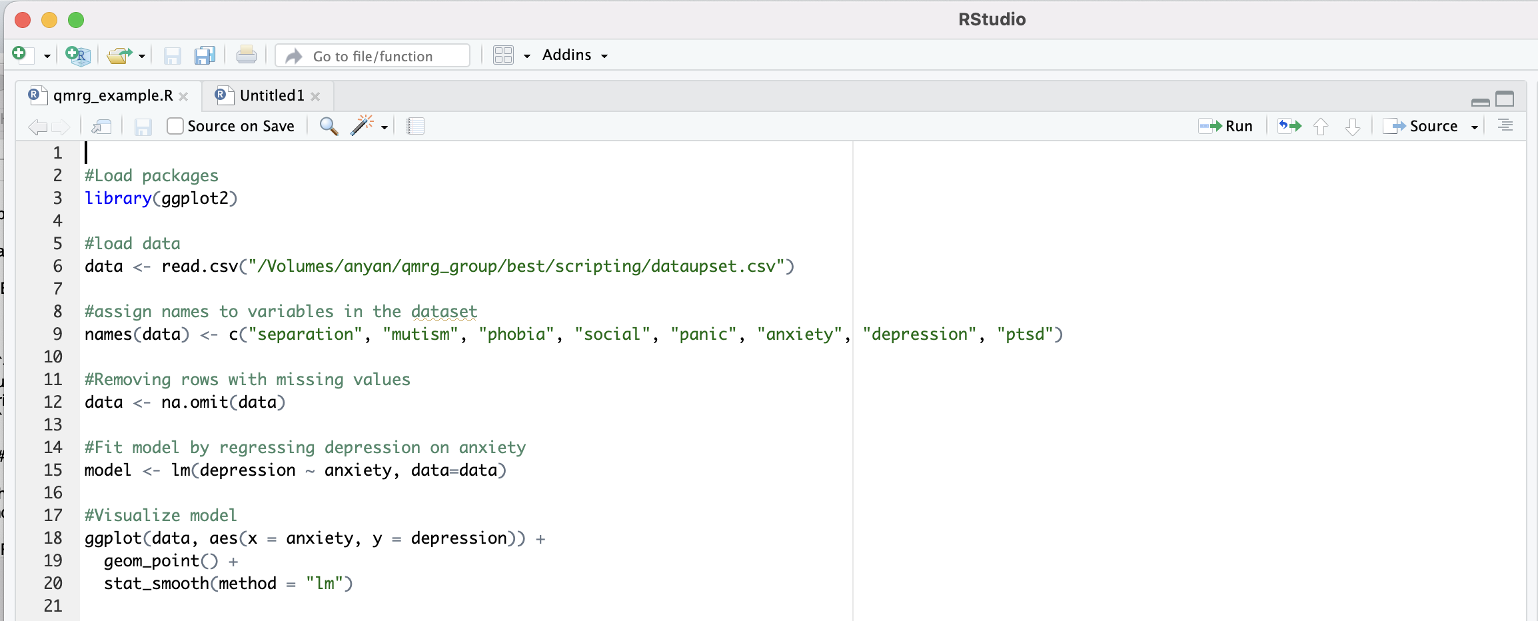Viewport: 1538px width, 621px height.
Task: Click the Show in New Window icon
Action: 101,127
